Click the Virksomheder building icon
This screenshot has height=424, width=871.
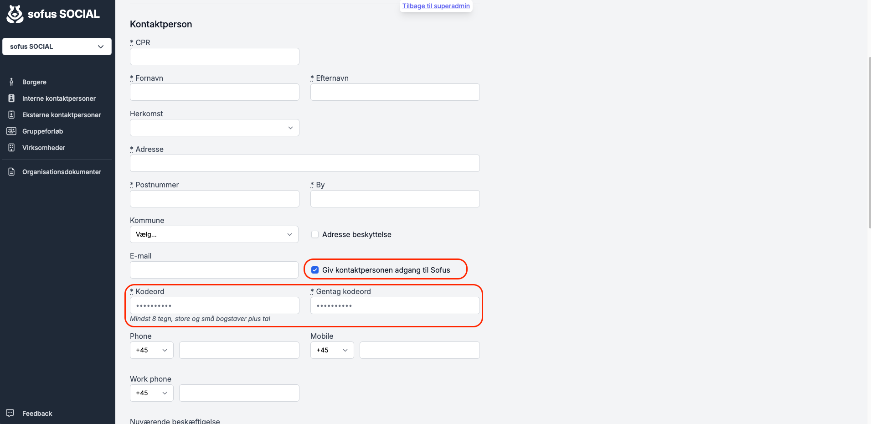coord(11,148)
